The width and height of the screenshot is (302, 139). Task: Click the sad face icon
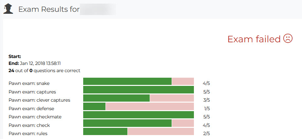(288, 39)
